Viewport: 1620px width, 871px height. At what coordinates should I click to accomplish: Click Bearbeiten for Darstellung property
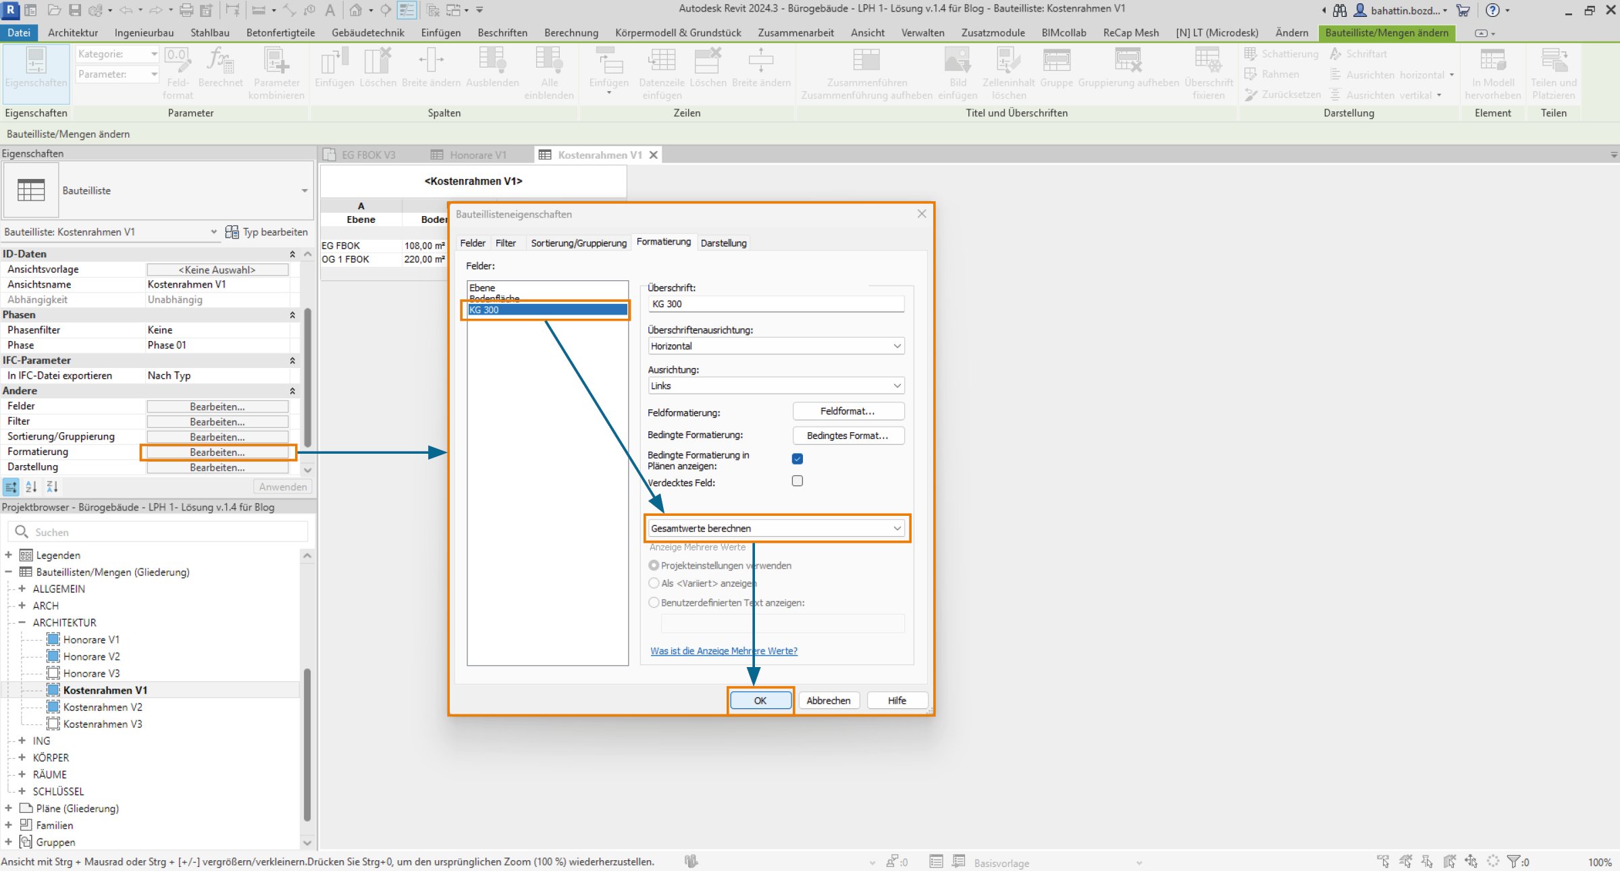(217, 467)
